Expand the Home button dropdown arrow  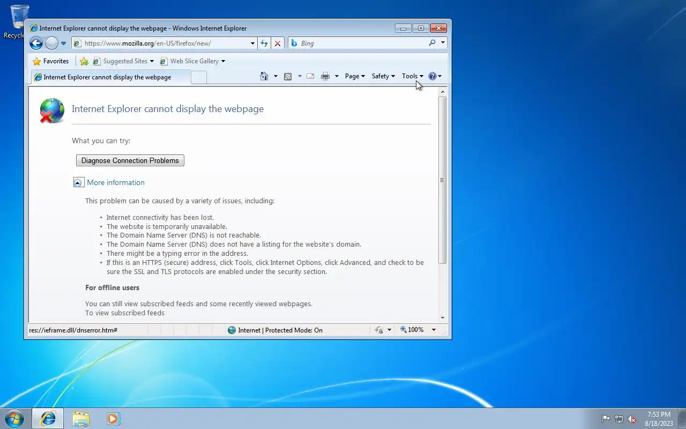point(275,76)
